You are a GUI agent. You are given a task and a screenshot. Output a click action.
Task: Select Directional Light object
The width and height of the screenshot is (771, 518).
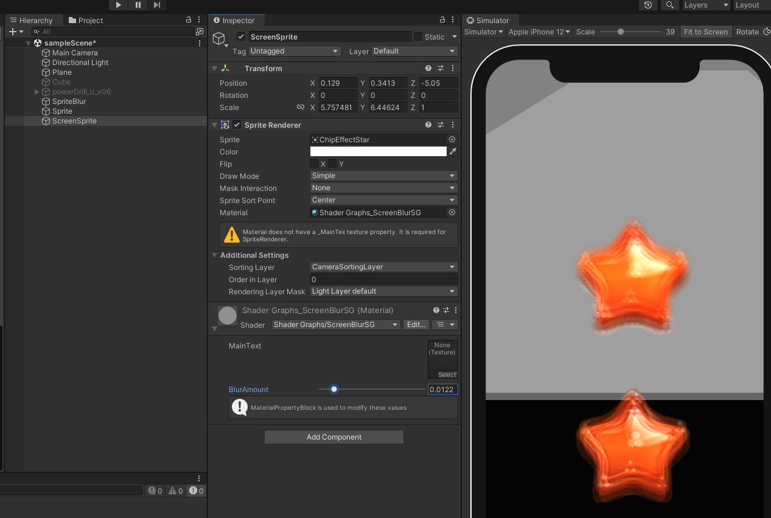pos(80,63)
